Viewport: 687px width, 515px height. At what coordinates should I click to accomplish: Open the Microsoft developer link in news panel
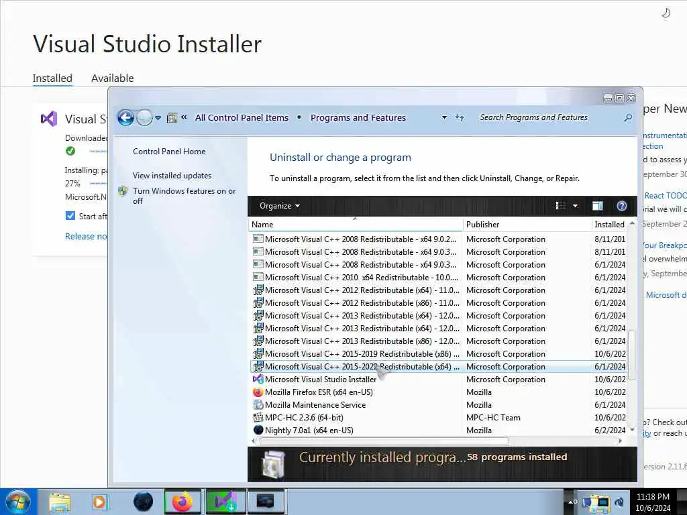click(666, 295)
